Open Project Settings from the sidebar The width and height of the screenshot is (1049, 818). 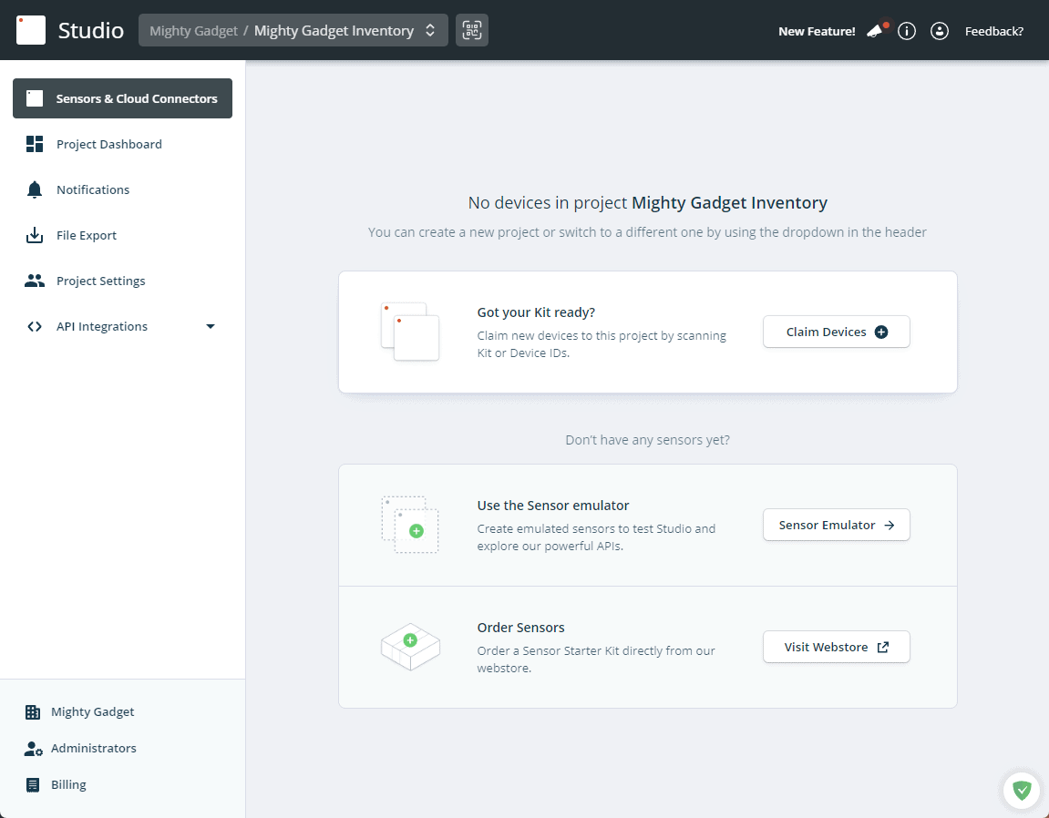100,281
